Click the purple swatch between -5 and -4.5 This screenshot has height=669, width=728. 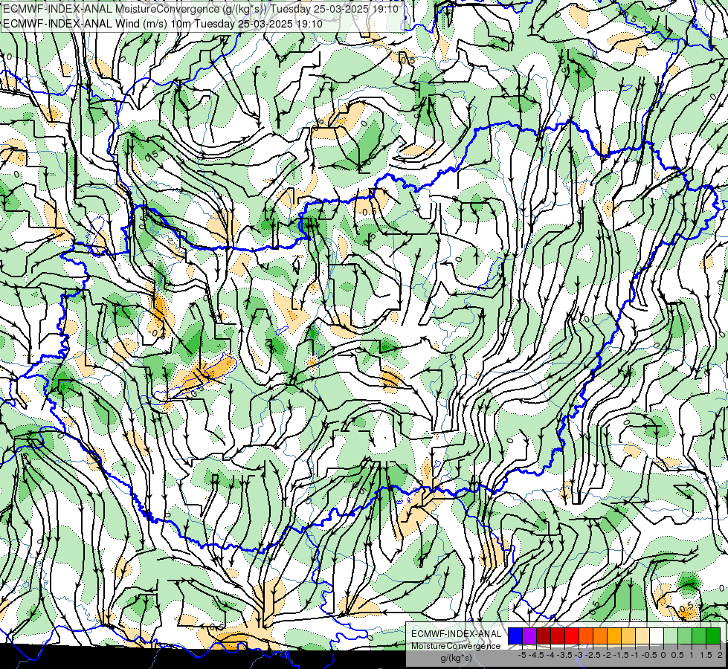point(529,636)
